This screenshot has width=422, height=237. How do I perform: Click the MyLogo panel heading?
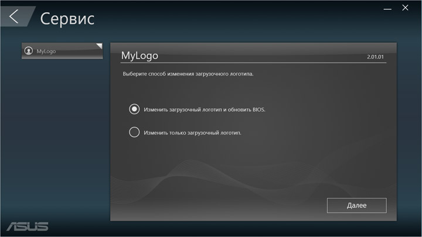point(139,56)
